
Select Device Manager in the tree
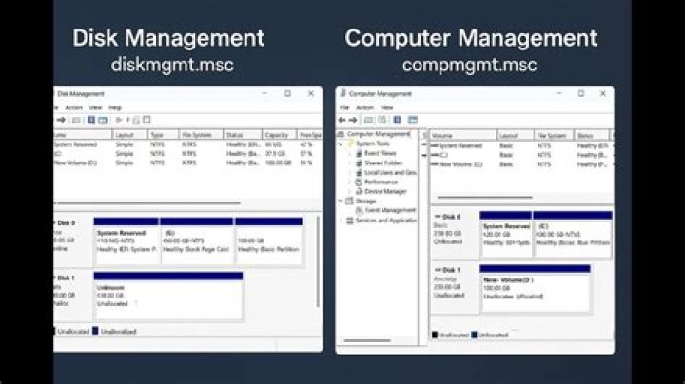click(385, 192)
